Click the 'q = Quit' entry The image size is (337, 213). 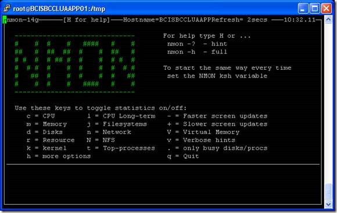[x=183, y=156]
